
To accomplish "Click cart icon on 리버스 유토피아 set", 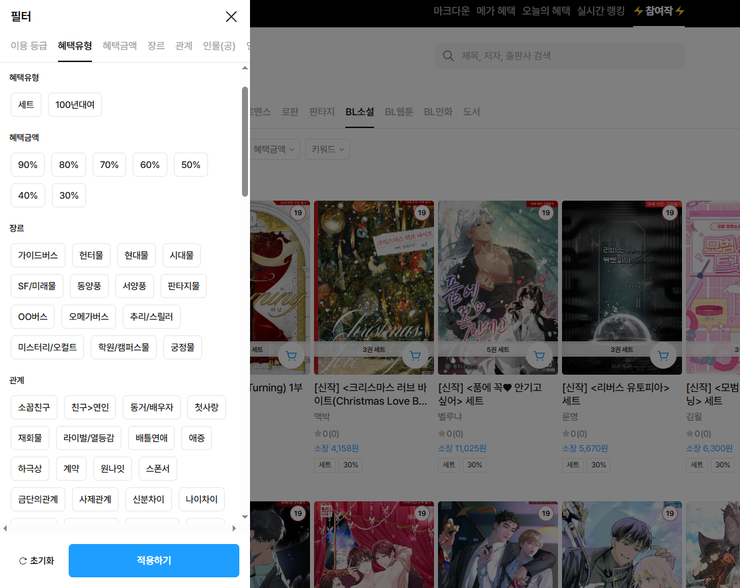I will tap(663, 356).
